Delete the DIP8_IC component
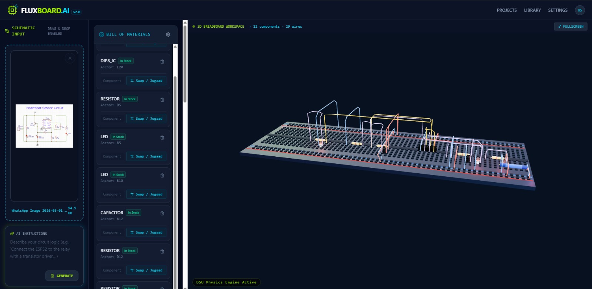The height and width of the screenshot is (289, 592). [x=162, y=62]
